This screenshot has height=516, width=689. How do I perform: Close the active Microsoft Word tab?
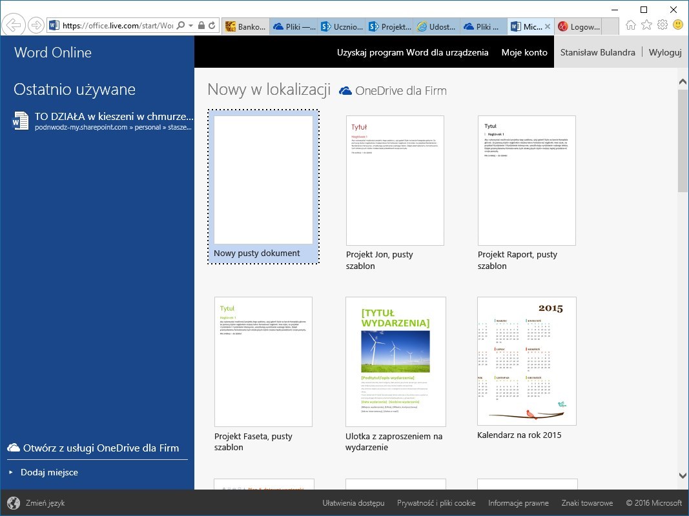(548, 26)
